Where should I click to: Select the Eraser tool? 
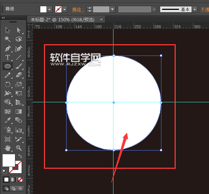[x=19, y=75]
